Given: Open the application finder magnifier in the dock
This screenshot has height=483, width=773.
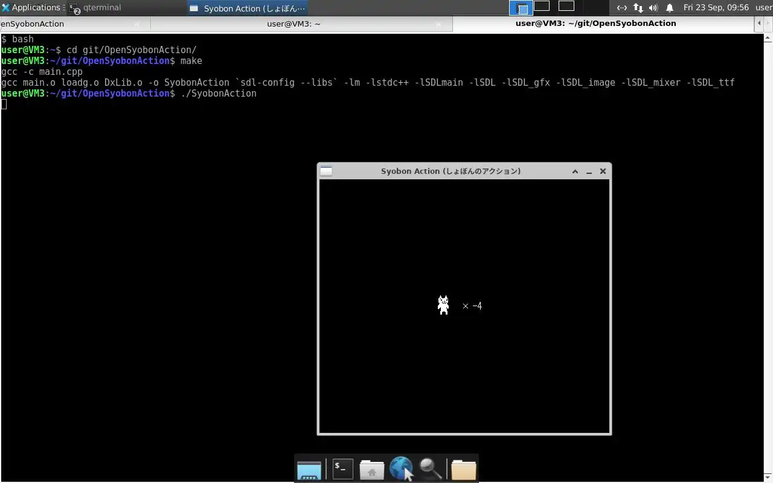Looking at the screenshot, I should click(x=431, y=469).
